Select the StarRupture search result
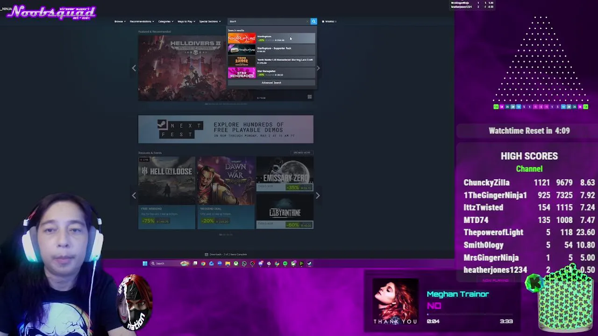598x336 pixels. [271, 38]
